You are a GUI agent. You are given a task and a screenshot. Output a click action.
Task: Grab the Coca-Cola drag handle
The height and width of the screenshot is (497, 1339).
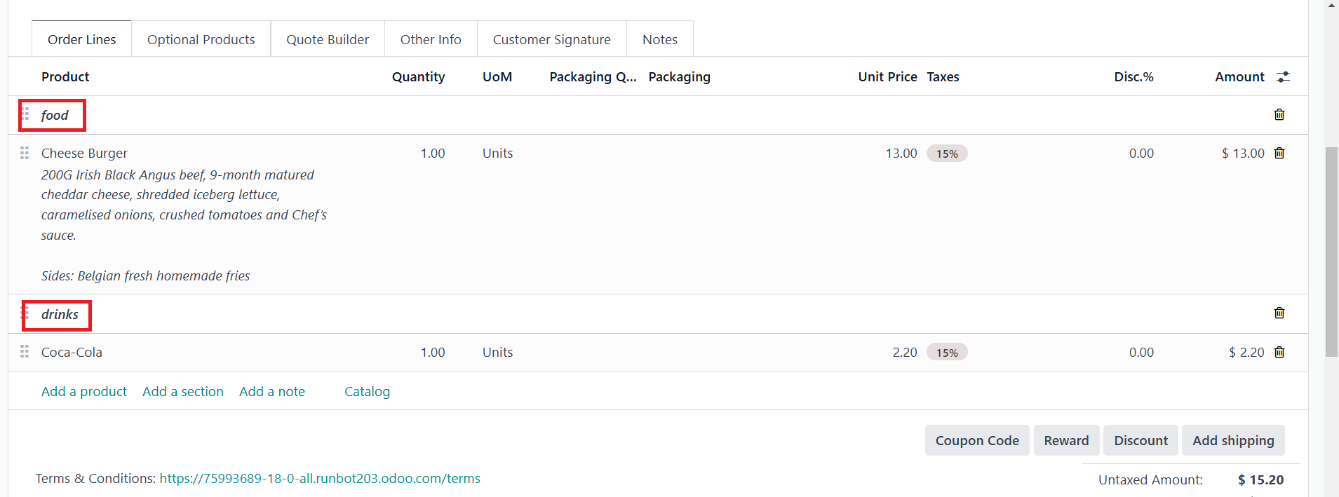(x=25, y=352)
